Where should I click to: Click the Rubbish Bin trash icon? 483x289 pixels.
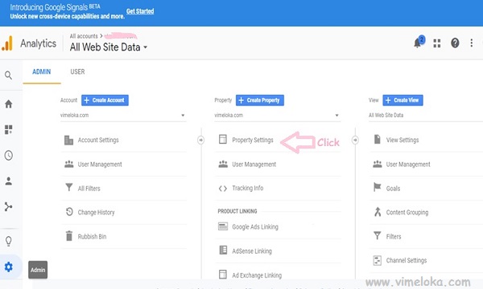tap(69, 236)
